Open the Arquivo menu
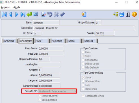Screen dimensions: 139x103 coord(6,7)
